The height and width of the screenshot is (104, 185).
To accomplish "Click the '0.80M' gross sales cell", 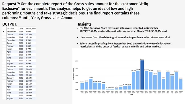I will [28, 52].
